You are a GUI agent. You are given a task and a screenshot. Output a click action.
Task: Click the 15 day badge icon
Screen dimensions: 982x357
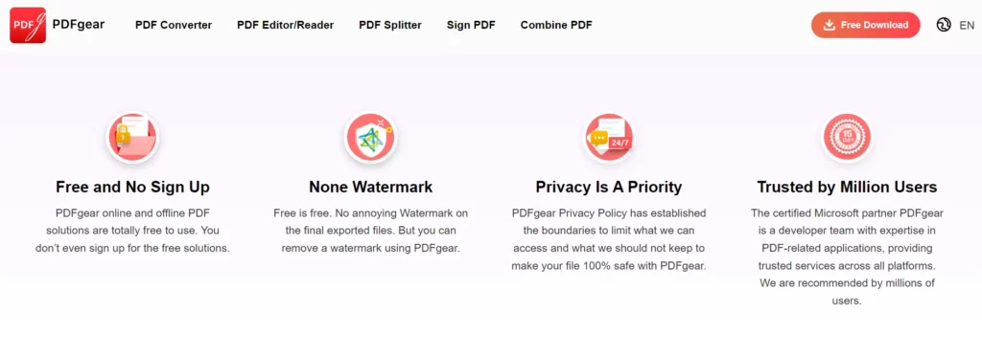tap(847, 138)
